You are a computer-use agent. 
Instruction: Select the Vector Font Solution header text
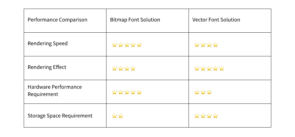point(216,20)
